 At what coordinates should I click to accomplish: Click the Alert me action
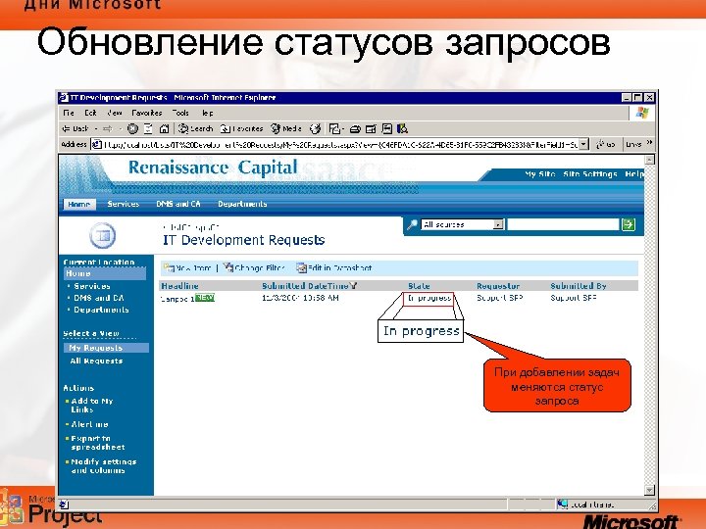point(89,424)
